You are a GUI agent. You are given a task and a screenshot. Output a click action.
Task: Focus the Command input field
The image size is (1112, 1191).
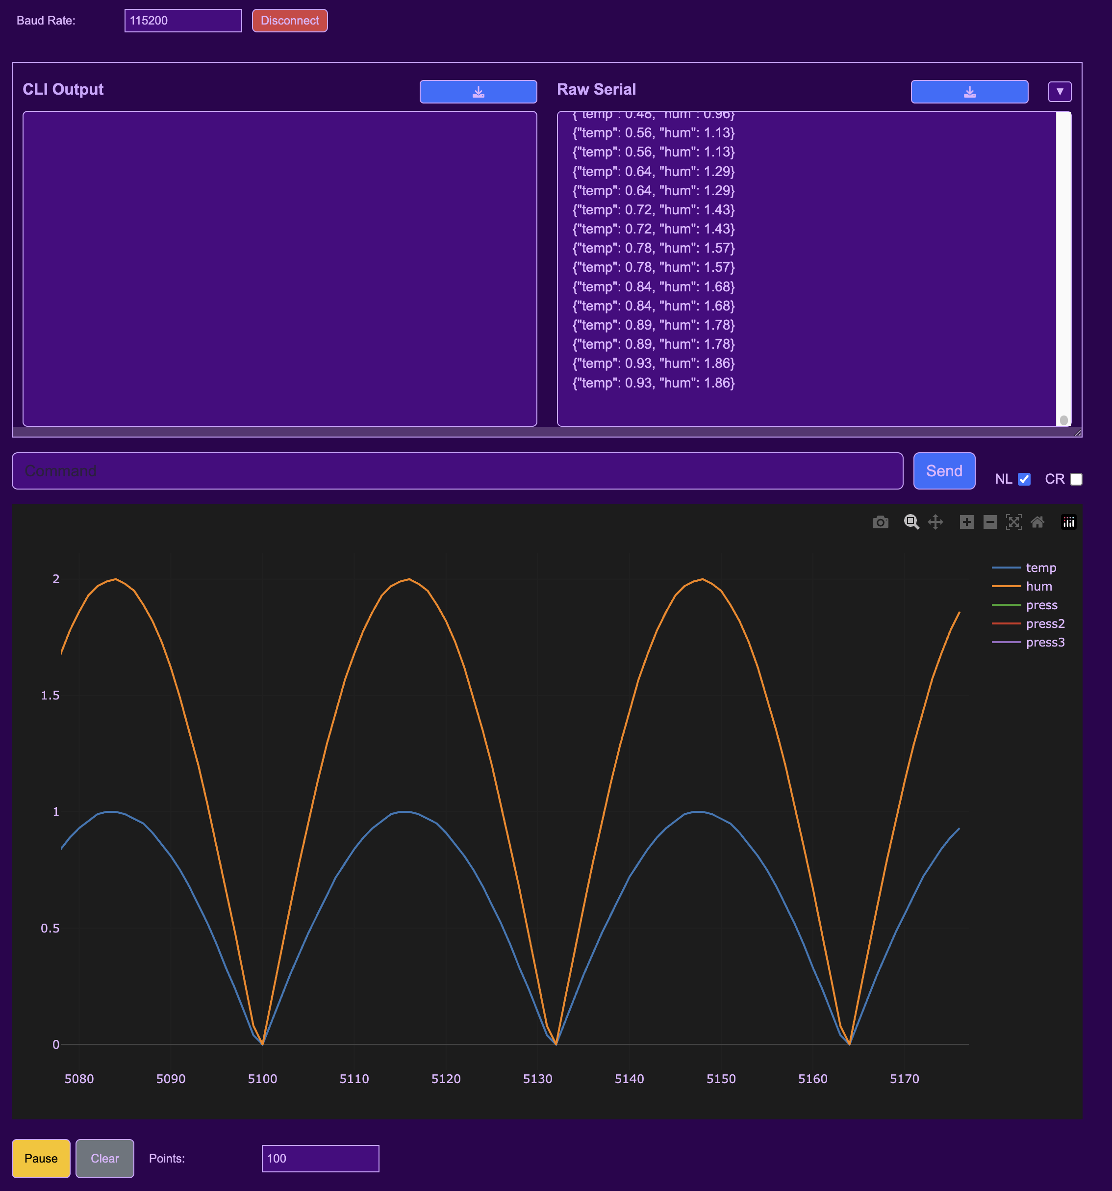pyautogui.click(x=457, y=471)
